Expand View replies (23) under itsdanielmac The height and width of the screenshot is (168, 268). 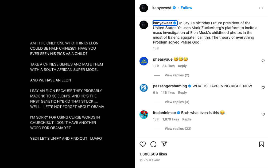pyautogui.click(x=178, y=129)
